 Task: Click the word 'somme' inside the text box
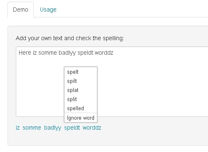point(47,53)
